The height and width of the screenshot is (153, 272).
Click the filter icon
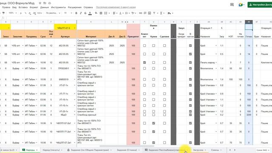[x=154, y=13]
